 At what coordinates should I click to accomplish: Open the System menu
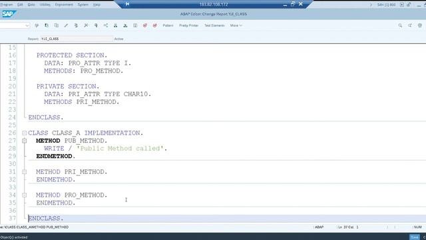click(83, 5)
